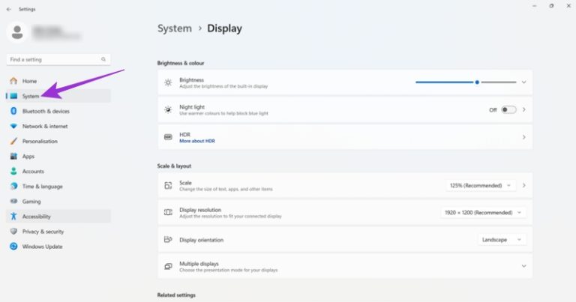Open the Display orientation Landscape dropdown
Image resolution: width=576 pixels, height=302 pixels.
click(x=502, y=240)
